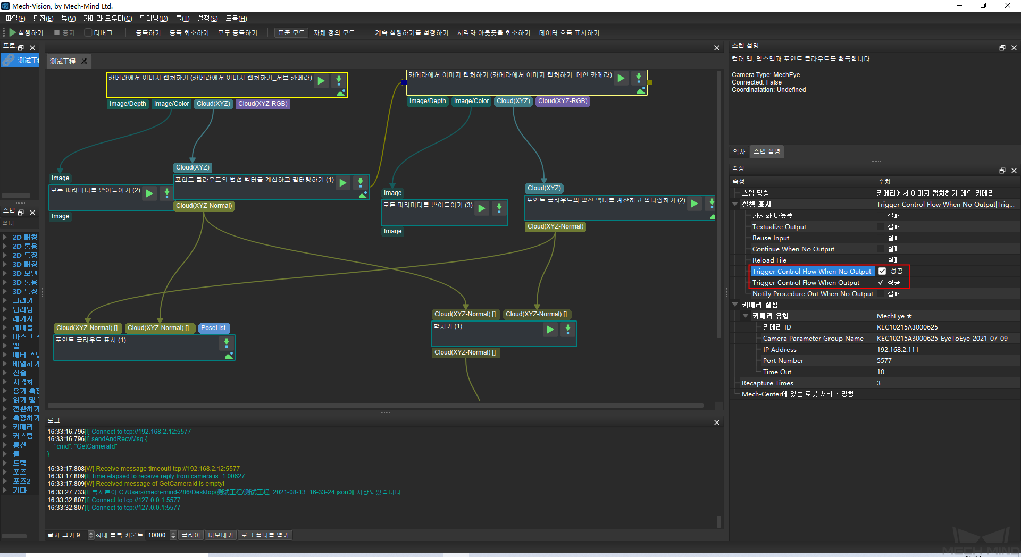The image size is (1021, 557).
Task: Click the 클리어 log button
Action: tap(191, 535)
